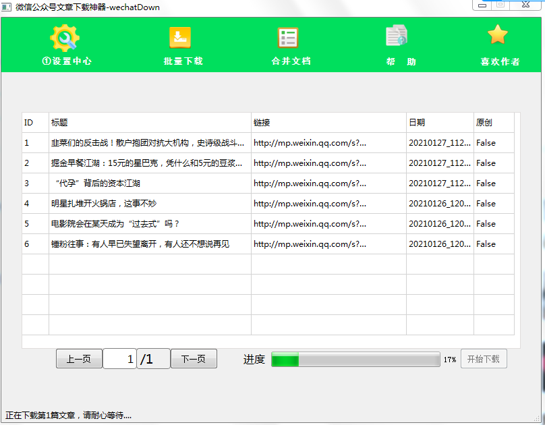The width and height of the screenshot is (545, 425).
Task: Select article titled 韭菜们的反击战
Action: (150, 143)
